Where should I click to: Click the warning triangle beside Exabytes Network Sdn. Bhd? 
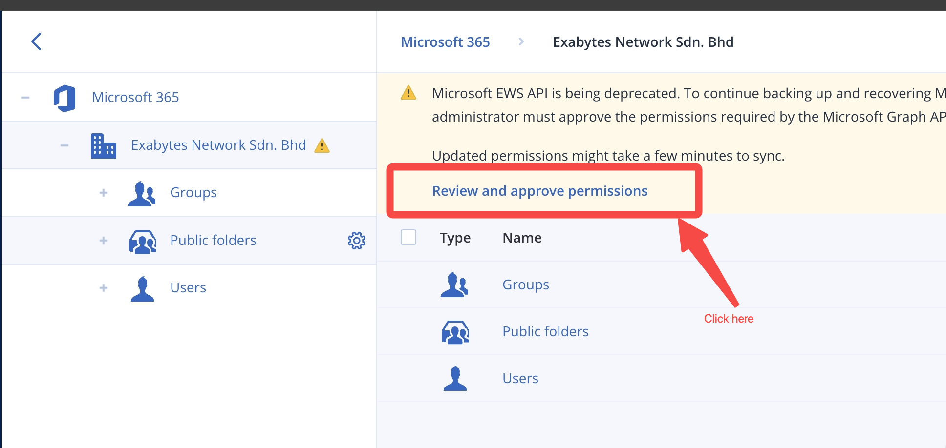click(322, 145)
